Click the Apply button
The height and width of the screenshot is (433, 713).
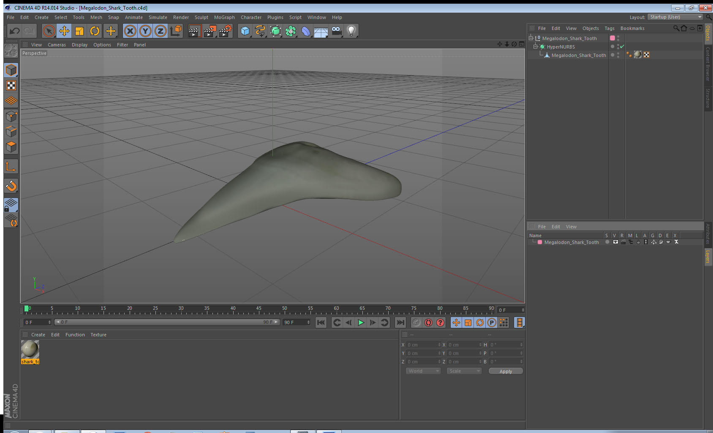(506, 371)
